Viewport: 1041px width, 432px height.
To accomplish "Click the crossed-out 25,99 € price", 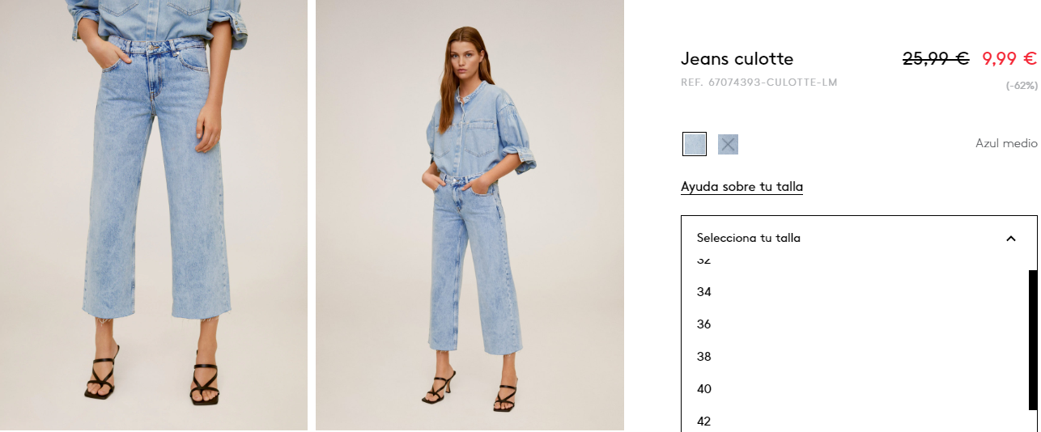I will coord(936,58).
